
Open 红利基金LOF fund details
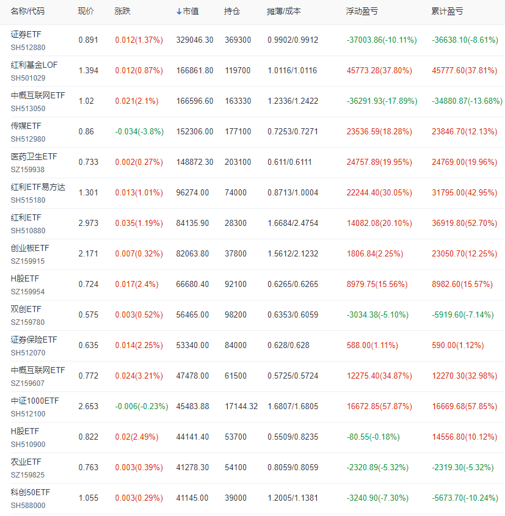coord(34,65)
